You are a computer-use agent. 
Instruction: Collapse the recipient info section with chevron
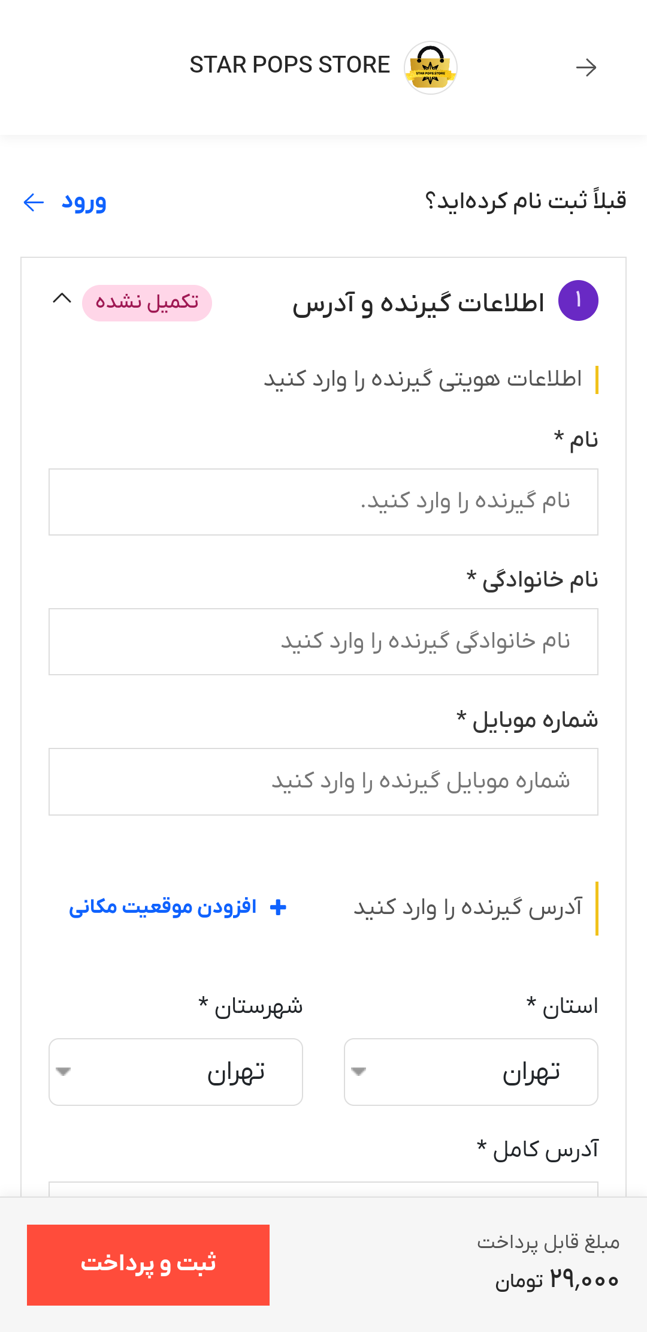62,299
